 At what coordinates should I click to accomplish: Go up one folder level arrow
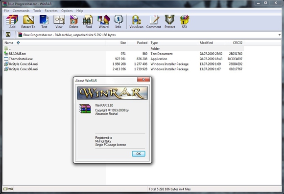[x=8, y=35]
